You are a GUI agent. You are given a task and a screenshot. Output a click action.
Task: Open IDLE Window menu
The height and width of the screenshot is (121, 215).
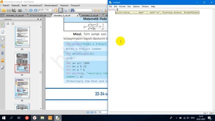click(145, 6)
